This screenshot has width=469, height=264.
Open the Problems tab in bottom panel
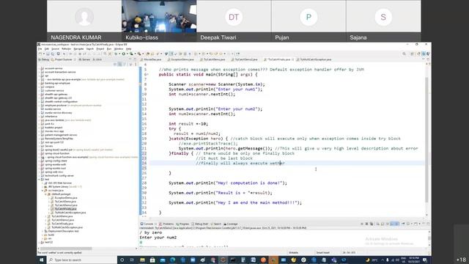click(x=166, y=224)
